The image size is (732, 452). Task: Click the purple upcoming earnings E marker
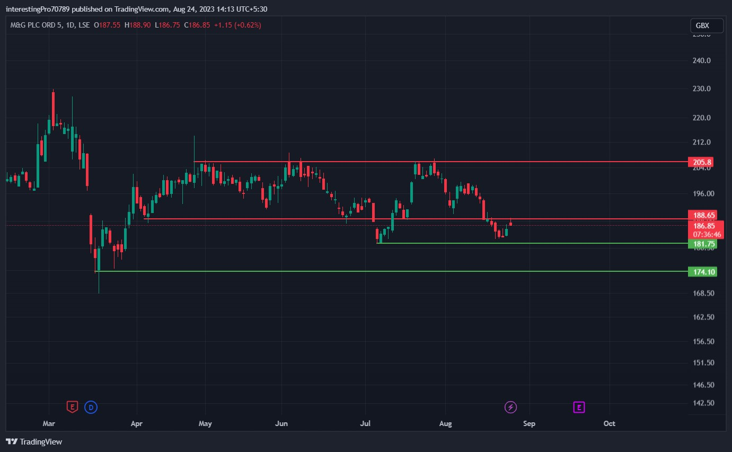coord(579,407)
